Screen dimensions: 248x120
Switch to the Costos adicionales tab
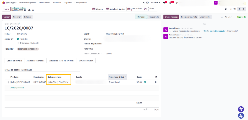15,61
